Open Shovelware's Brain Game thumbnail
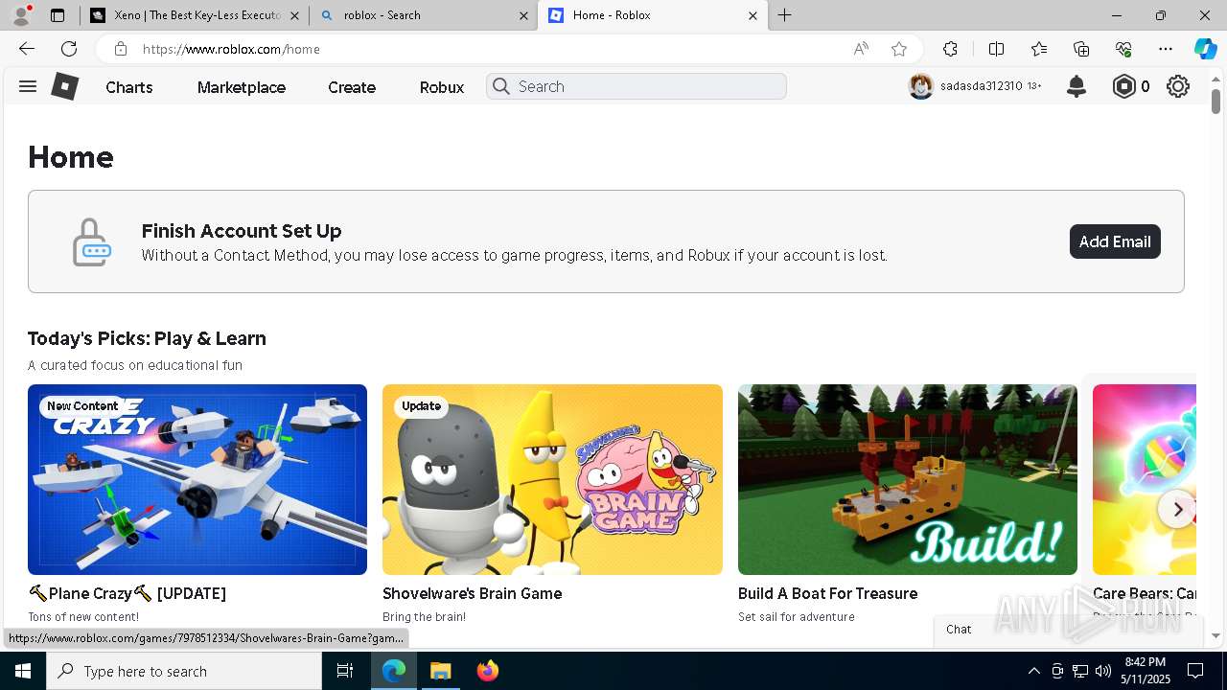This screenshot has width=1227, height=690. [x=552, y=479]
